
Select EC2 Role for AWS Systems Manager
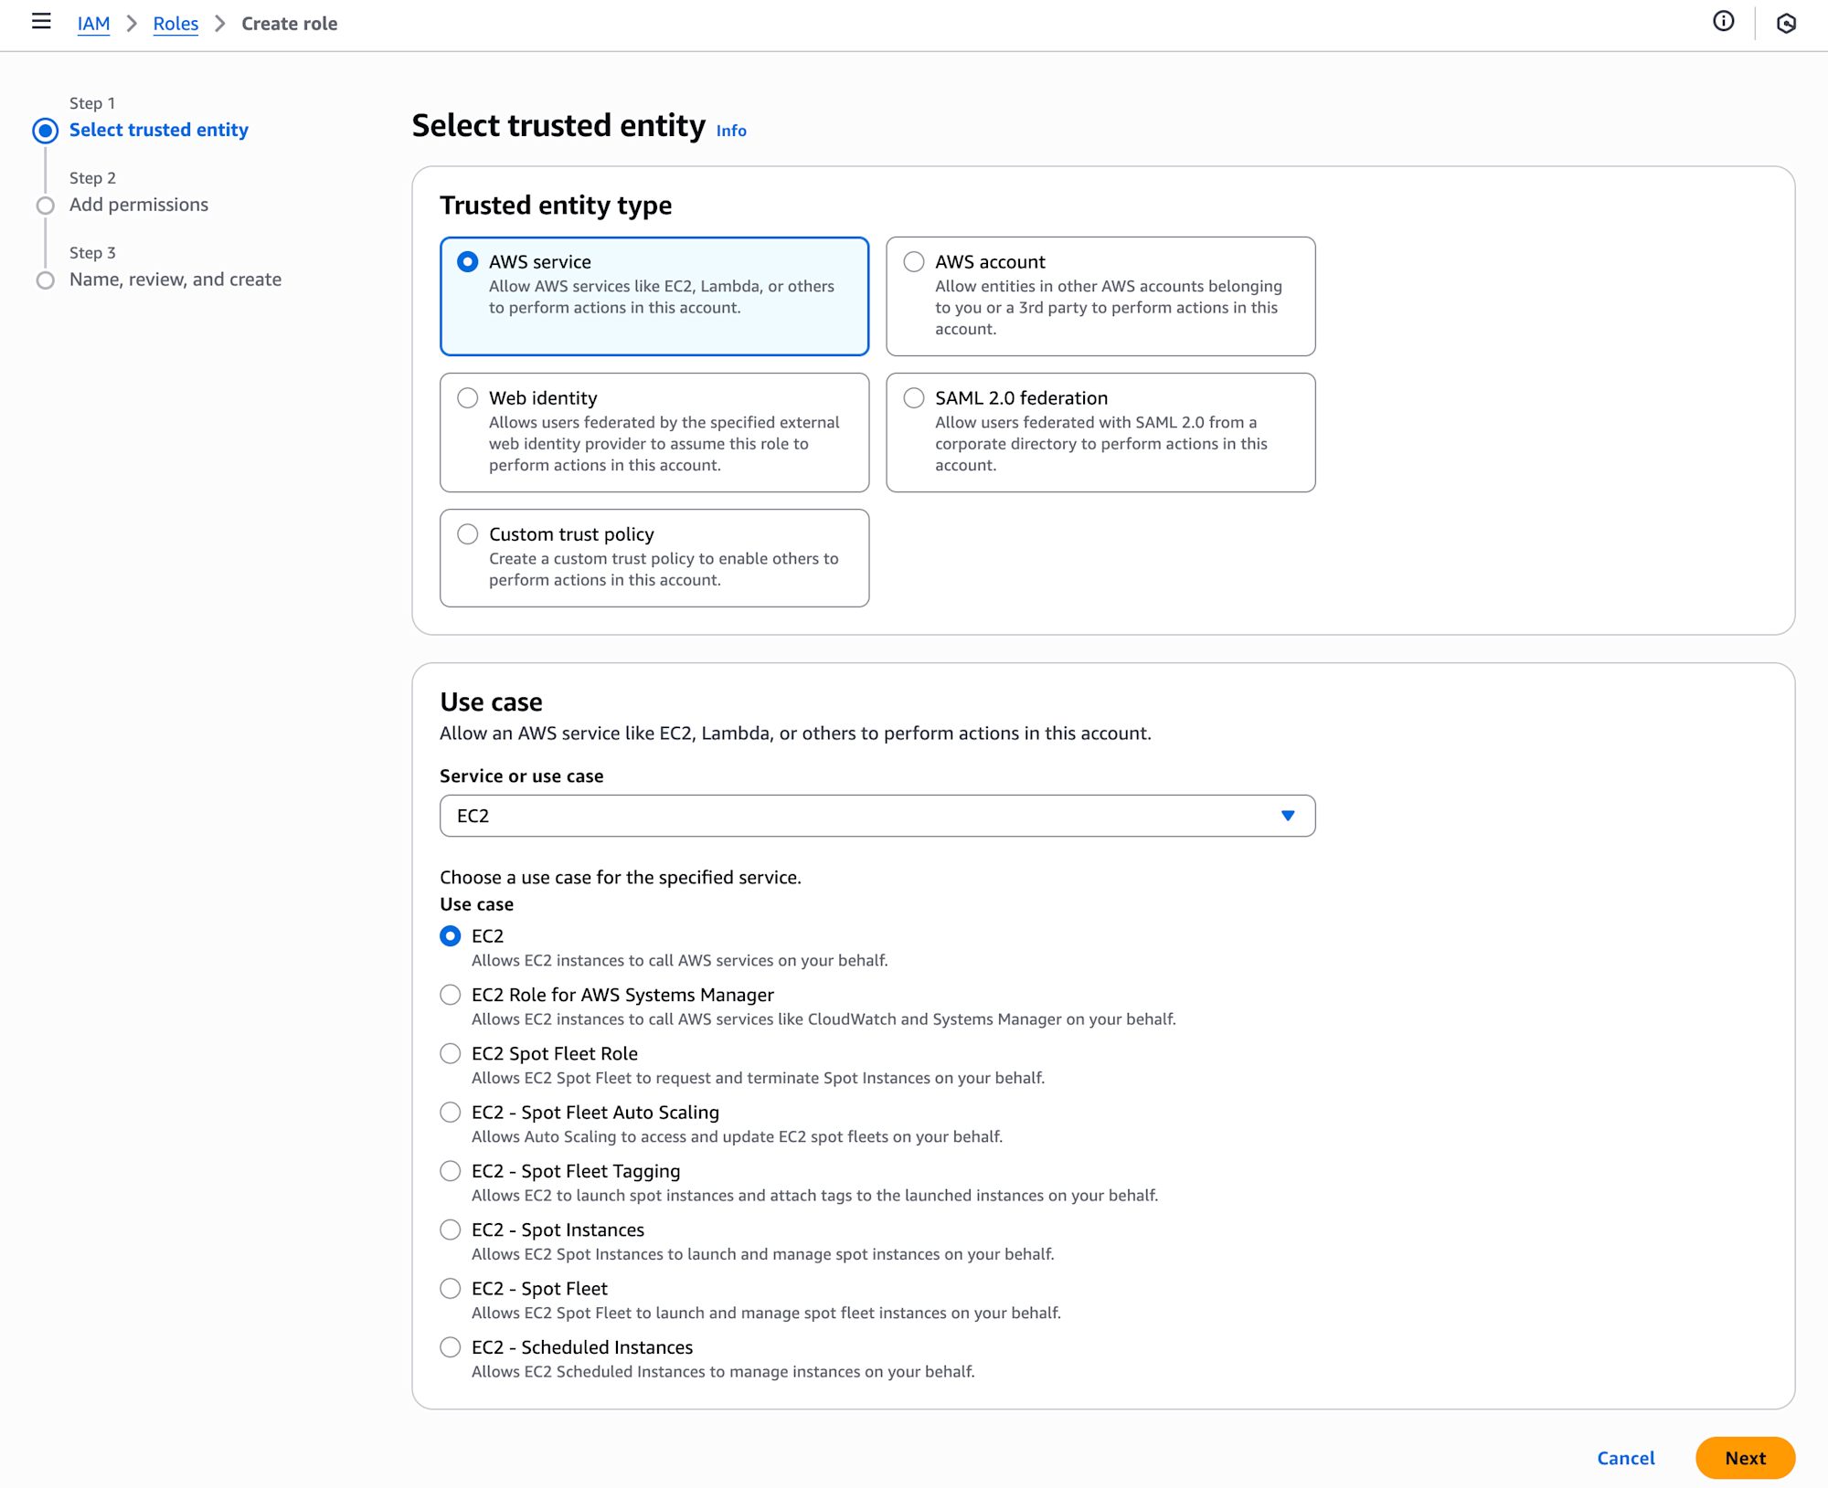(x=451, y=995)
